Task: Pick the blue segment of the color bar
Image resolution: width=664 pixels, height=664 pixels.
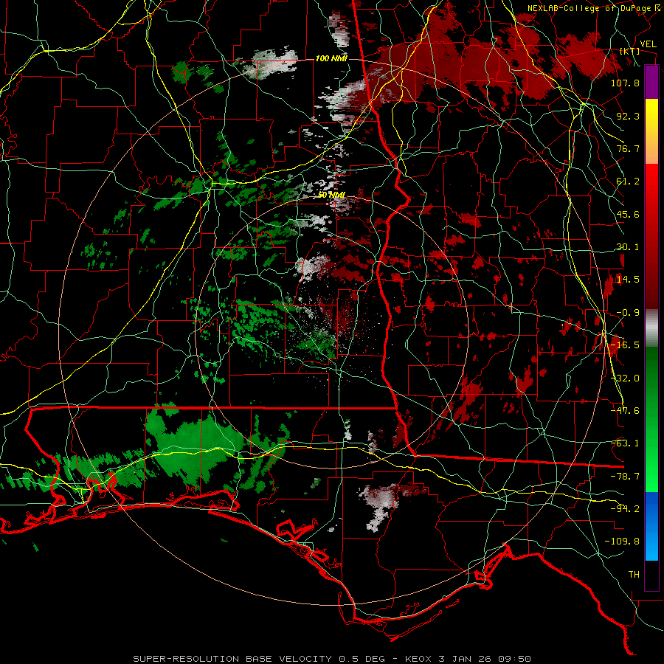Action: [x=651, y=526]
